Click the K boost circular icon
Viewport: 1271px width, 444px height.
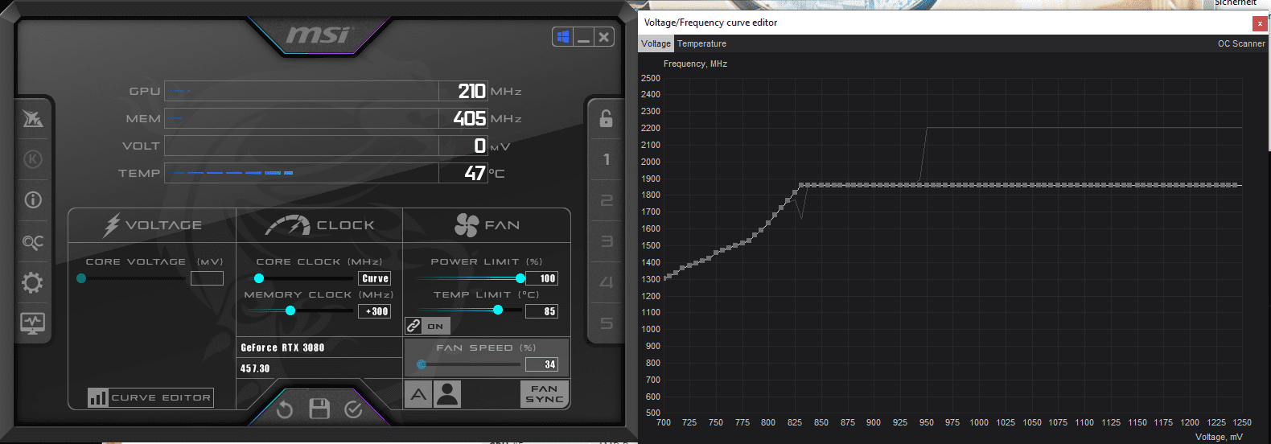coord(33,159)
